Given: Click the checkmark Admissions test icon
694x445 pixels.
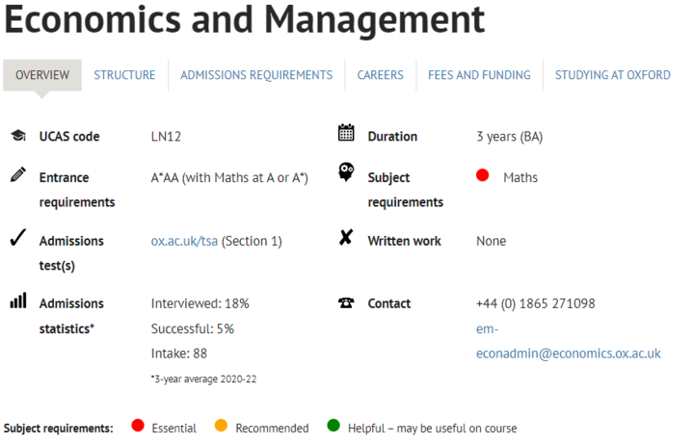Looking at the screenshot, I should coord(17,239).
